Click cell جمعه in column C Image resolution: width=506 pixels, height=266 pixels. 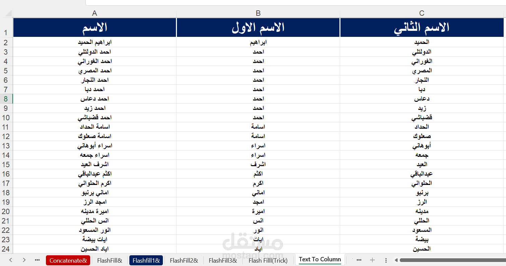pos(422,155)
